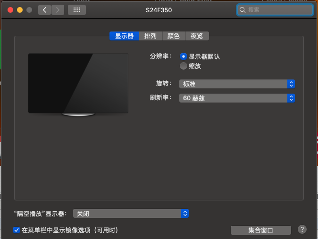Switch to the 排列 tab

[151, 36]
